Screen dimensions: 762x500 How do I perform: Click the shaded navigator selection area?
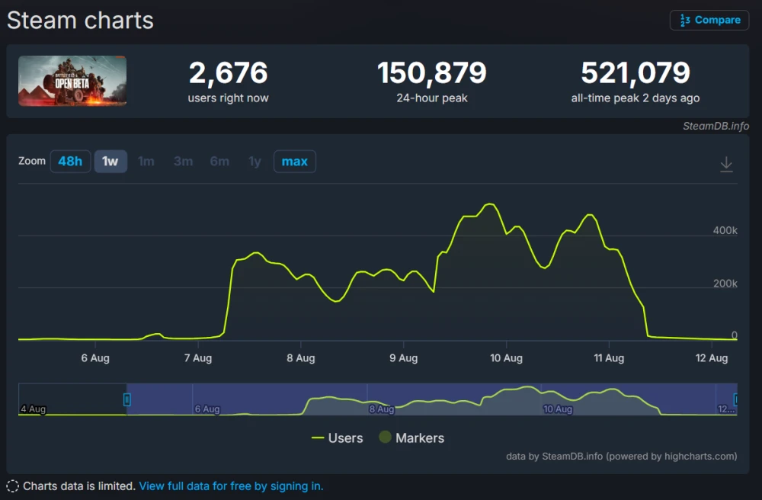(x=431, y=399)
